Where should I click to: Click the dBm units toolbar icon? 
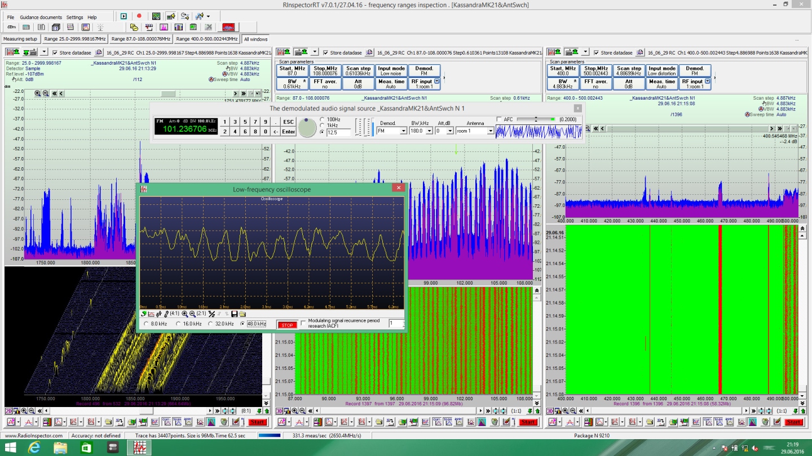tap(11, 27)
